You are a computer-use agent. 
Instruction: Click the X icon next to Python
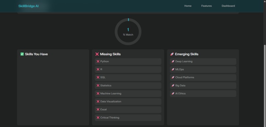98,62
